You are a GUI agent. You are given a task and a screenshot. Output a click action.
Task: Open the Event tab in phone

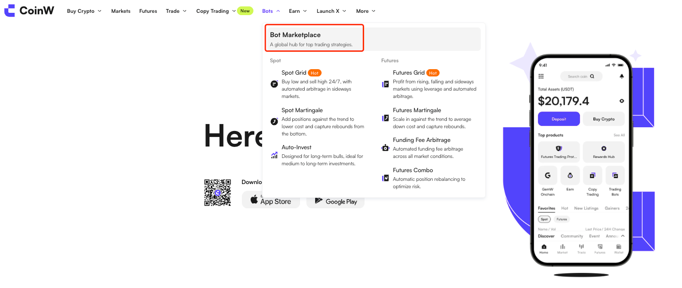594,236
